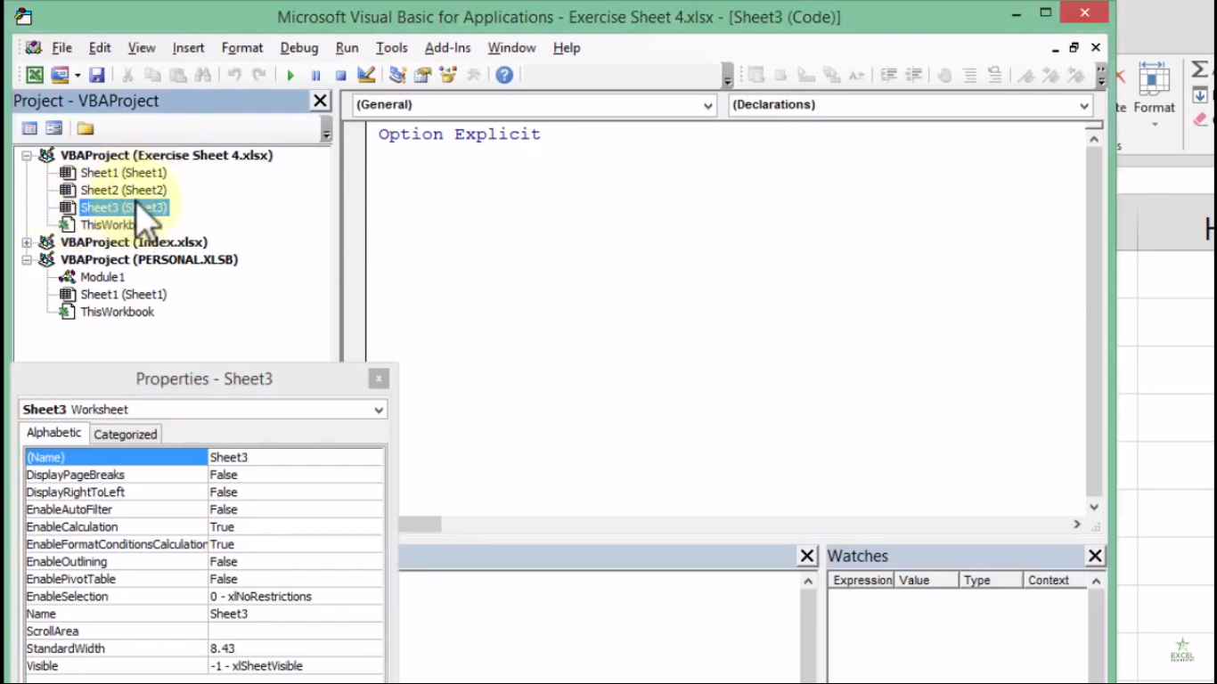Expand VBAProject (Index.xlsx) node
The width and height of the screenshot is (1217, 684).
(27, 242)
